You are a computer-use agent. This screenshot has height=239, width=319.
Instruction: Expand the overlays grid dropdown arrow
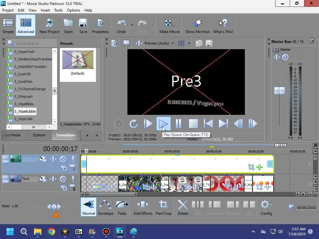[189, 43]
